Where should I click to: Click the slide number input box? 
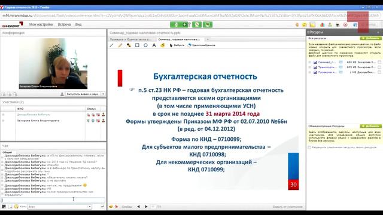coord(153,207)
